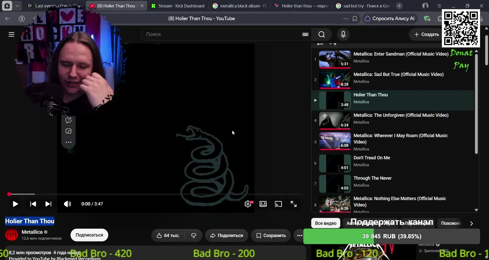489x260 pixels.
Task: Open the Sad But True video thumbnail
Action: 335,80
